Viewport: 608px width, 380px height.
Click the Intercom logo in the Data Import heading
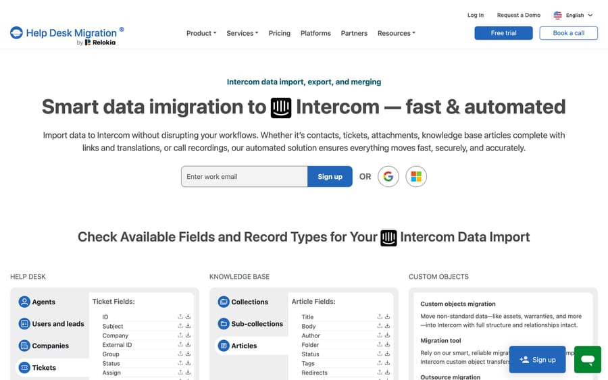click(x=388, y=238)
